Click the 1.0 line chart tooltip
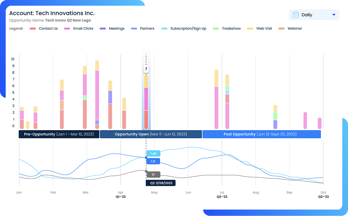 [153, 161]
